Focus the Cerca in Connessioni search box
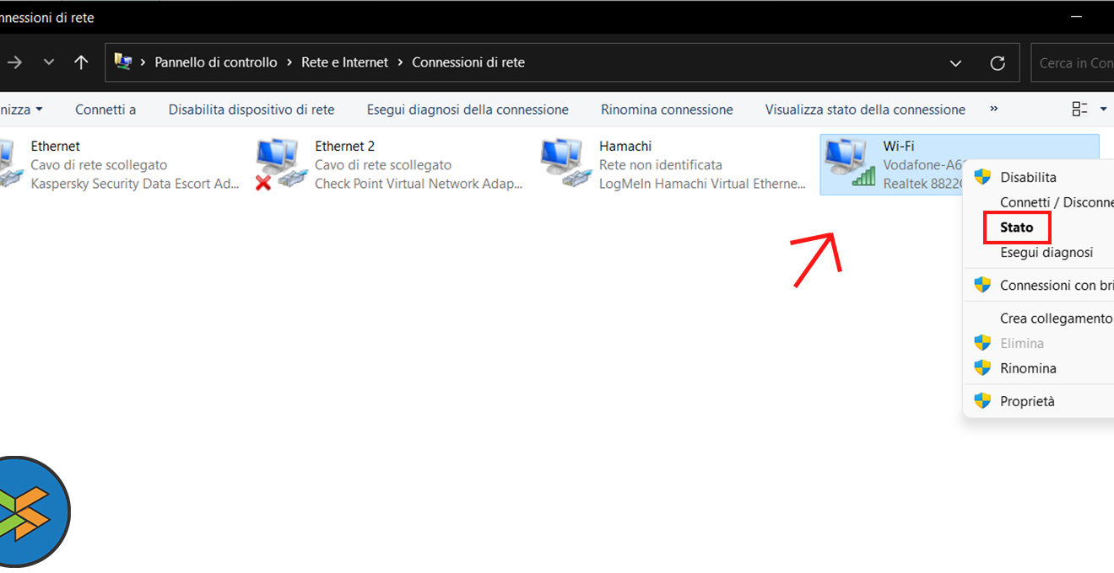The height and width of the screenshot is (573, 1114). coord(1073,63)
